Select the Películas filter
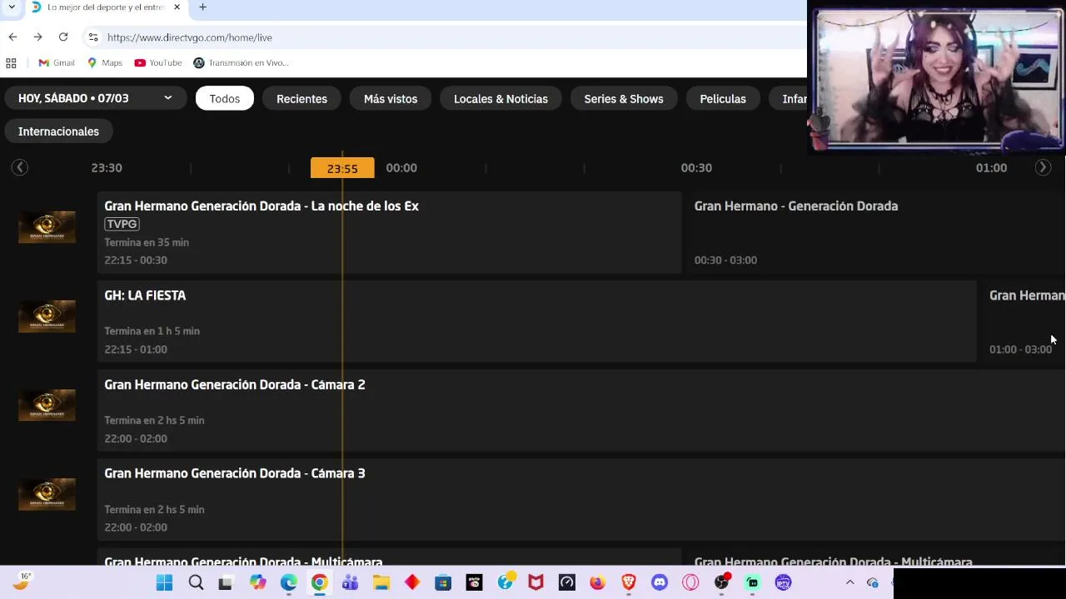This screenshot has width=1066, height=599. tap(723, 98)
